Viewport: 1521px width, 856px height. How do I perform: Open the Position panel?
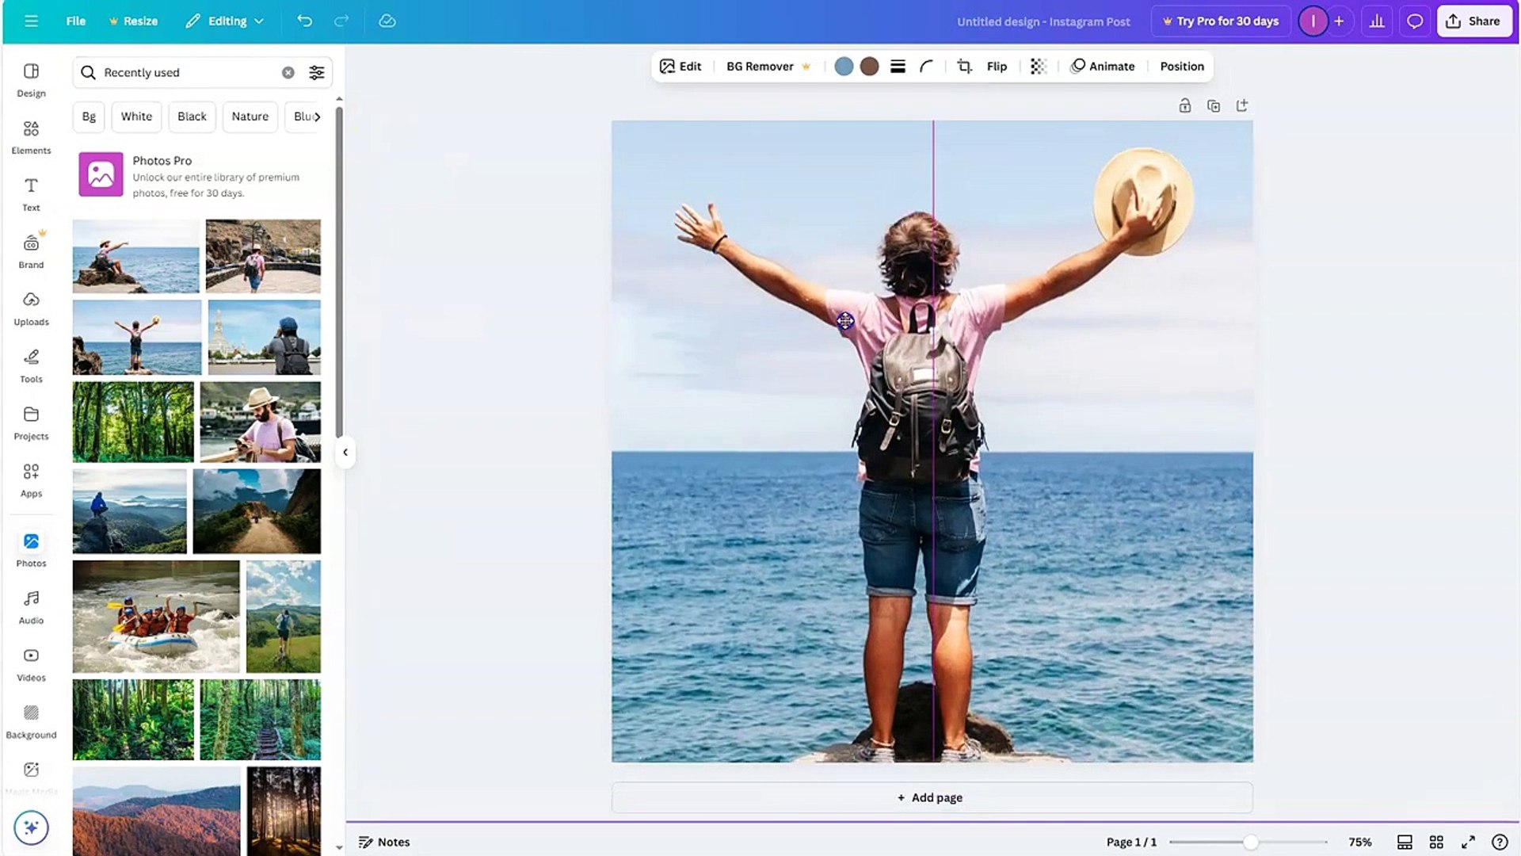tap(1181, 67)
